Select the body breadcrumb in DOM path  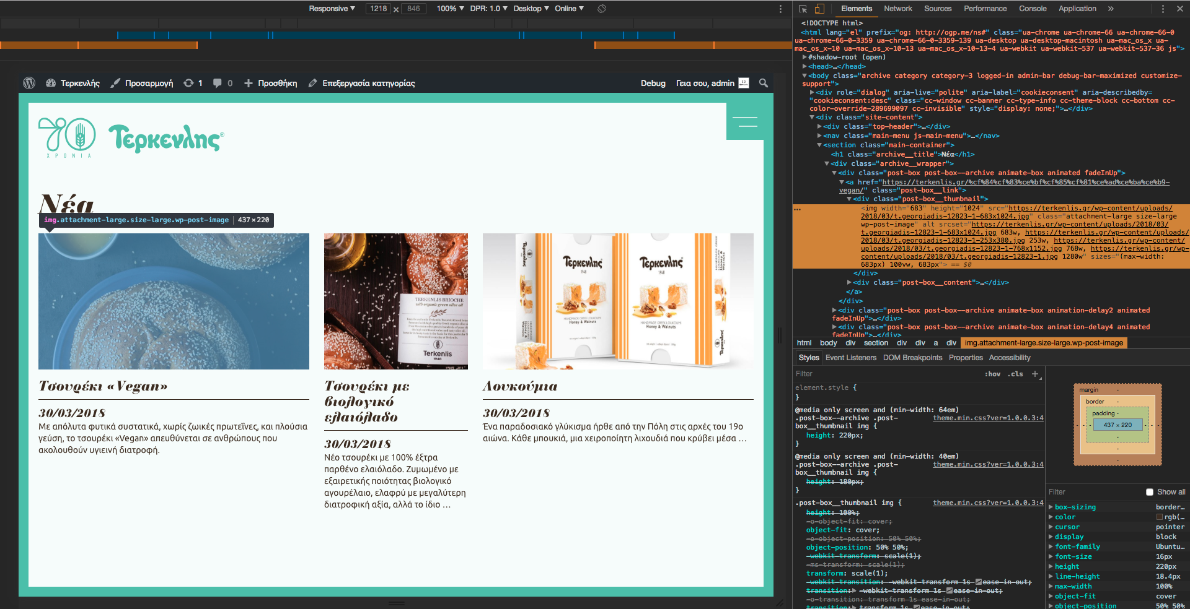point(828,343)
